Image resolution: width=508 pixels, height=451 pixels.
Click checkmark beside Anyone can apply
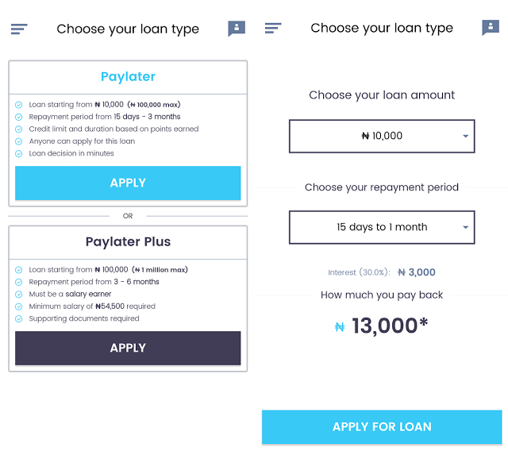click(x=19, y=141)
